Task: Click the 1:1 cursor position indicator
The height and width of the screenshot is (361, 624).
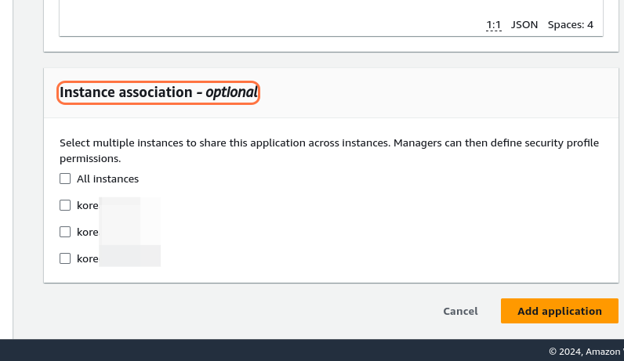Action: [x=493, y=25]
